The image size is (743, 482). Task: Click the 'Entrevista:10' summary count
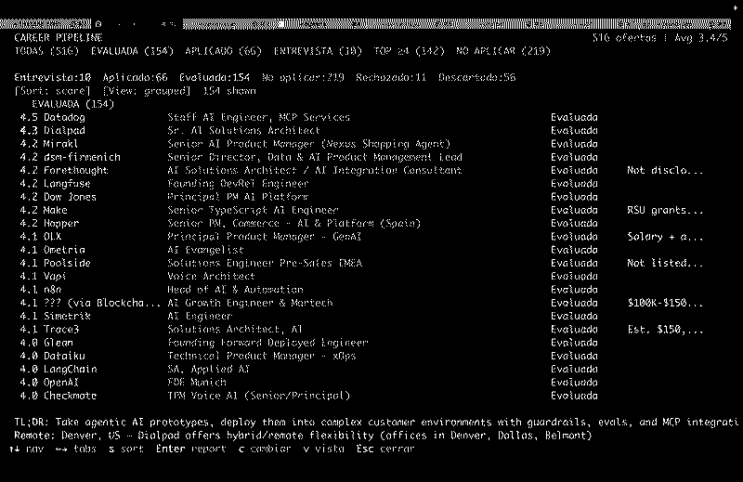pyautogui.click(x=52, y=77)
